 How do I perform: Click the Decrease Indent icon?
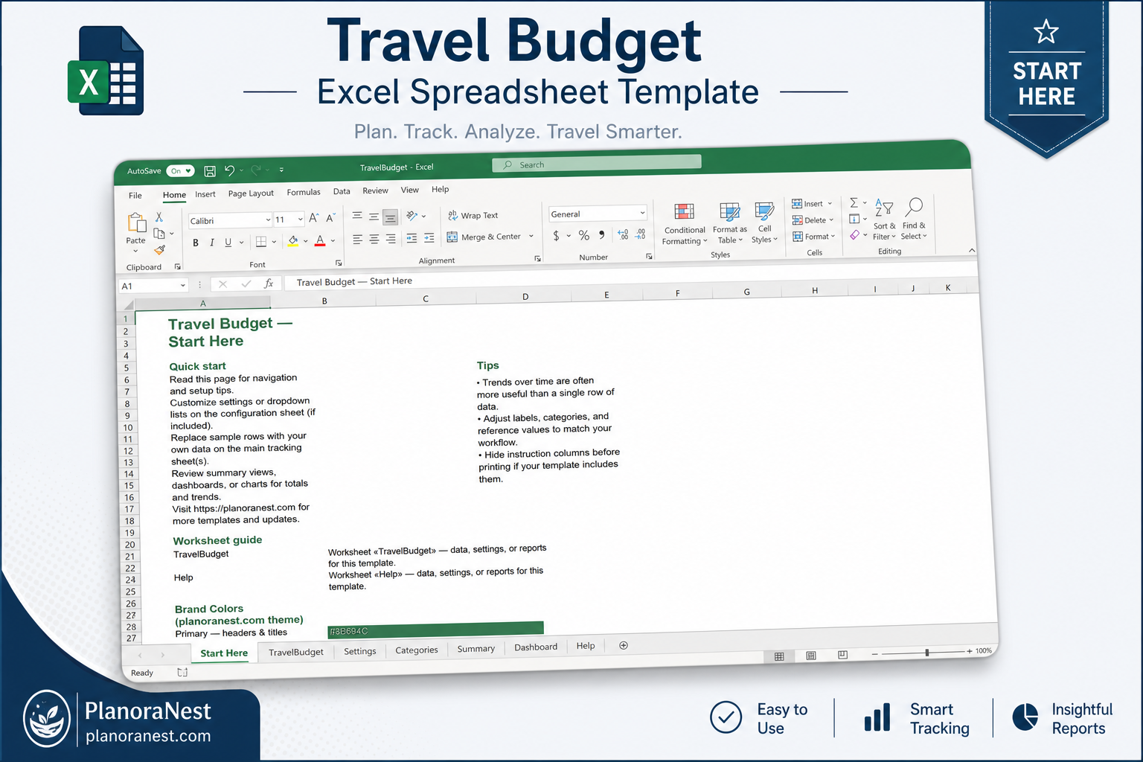pyautogui.click(x=412, y=238)
